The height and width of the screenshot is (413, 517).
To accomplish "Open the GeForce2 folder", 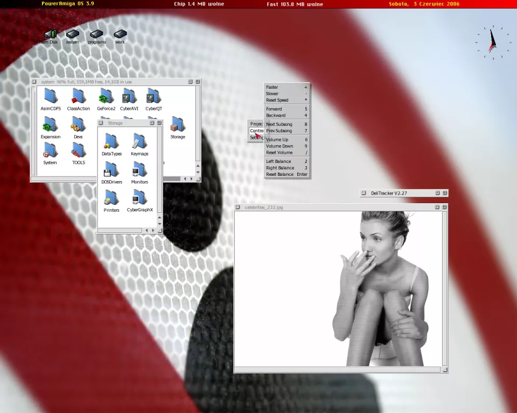I will (x=106, y=97).
